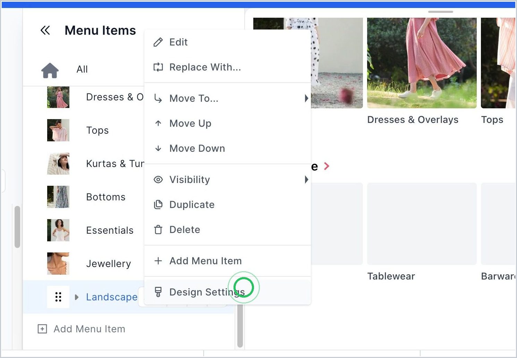Image resolution: width=517 pixels, height=358 pixels.
Task: Click the Dresses & Overlays caption in preview
Action: [x=413, y=120]
